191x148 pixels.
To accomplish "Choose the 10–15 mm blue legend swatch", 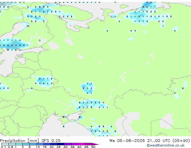I will click(40, 144).
